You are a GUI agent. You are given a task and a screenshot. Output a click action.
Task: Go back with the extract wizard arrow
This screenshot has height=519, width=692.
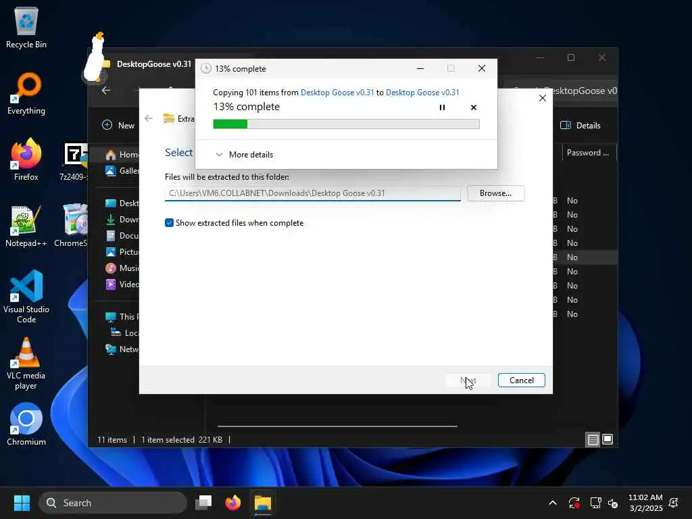[149, 118]
